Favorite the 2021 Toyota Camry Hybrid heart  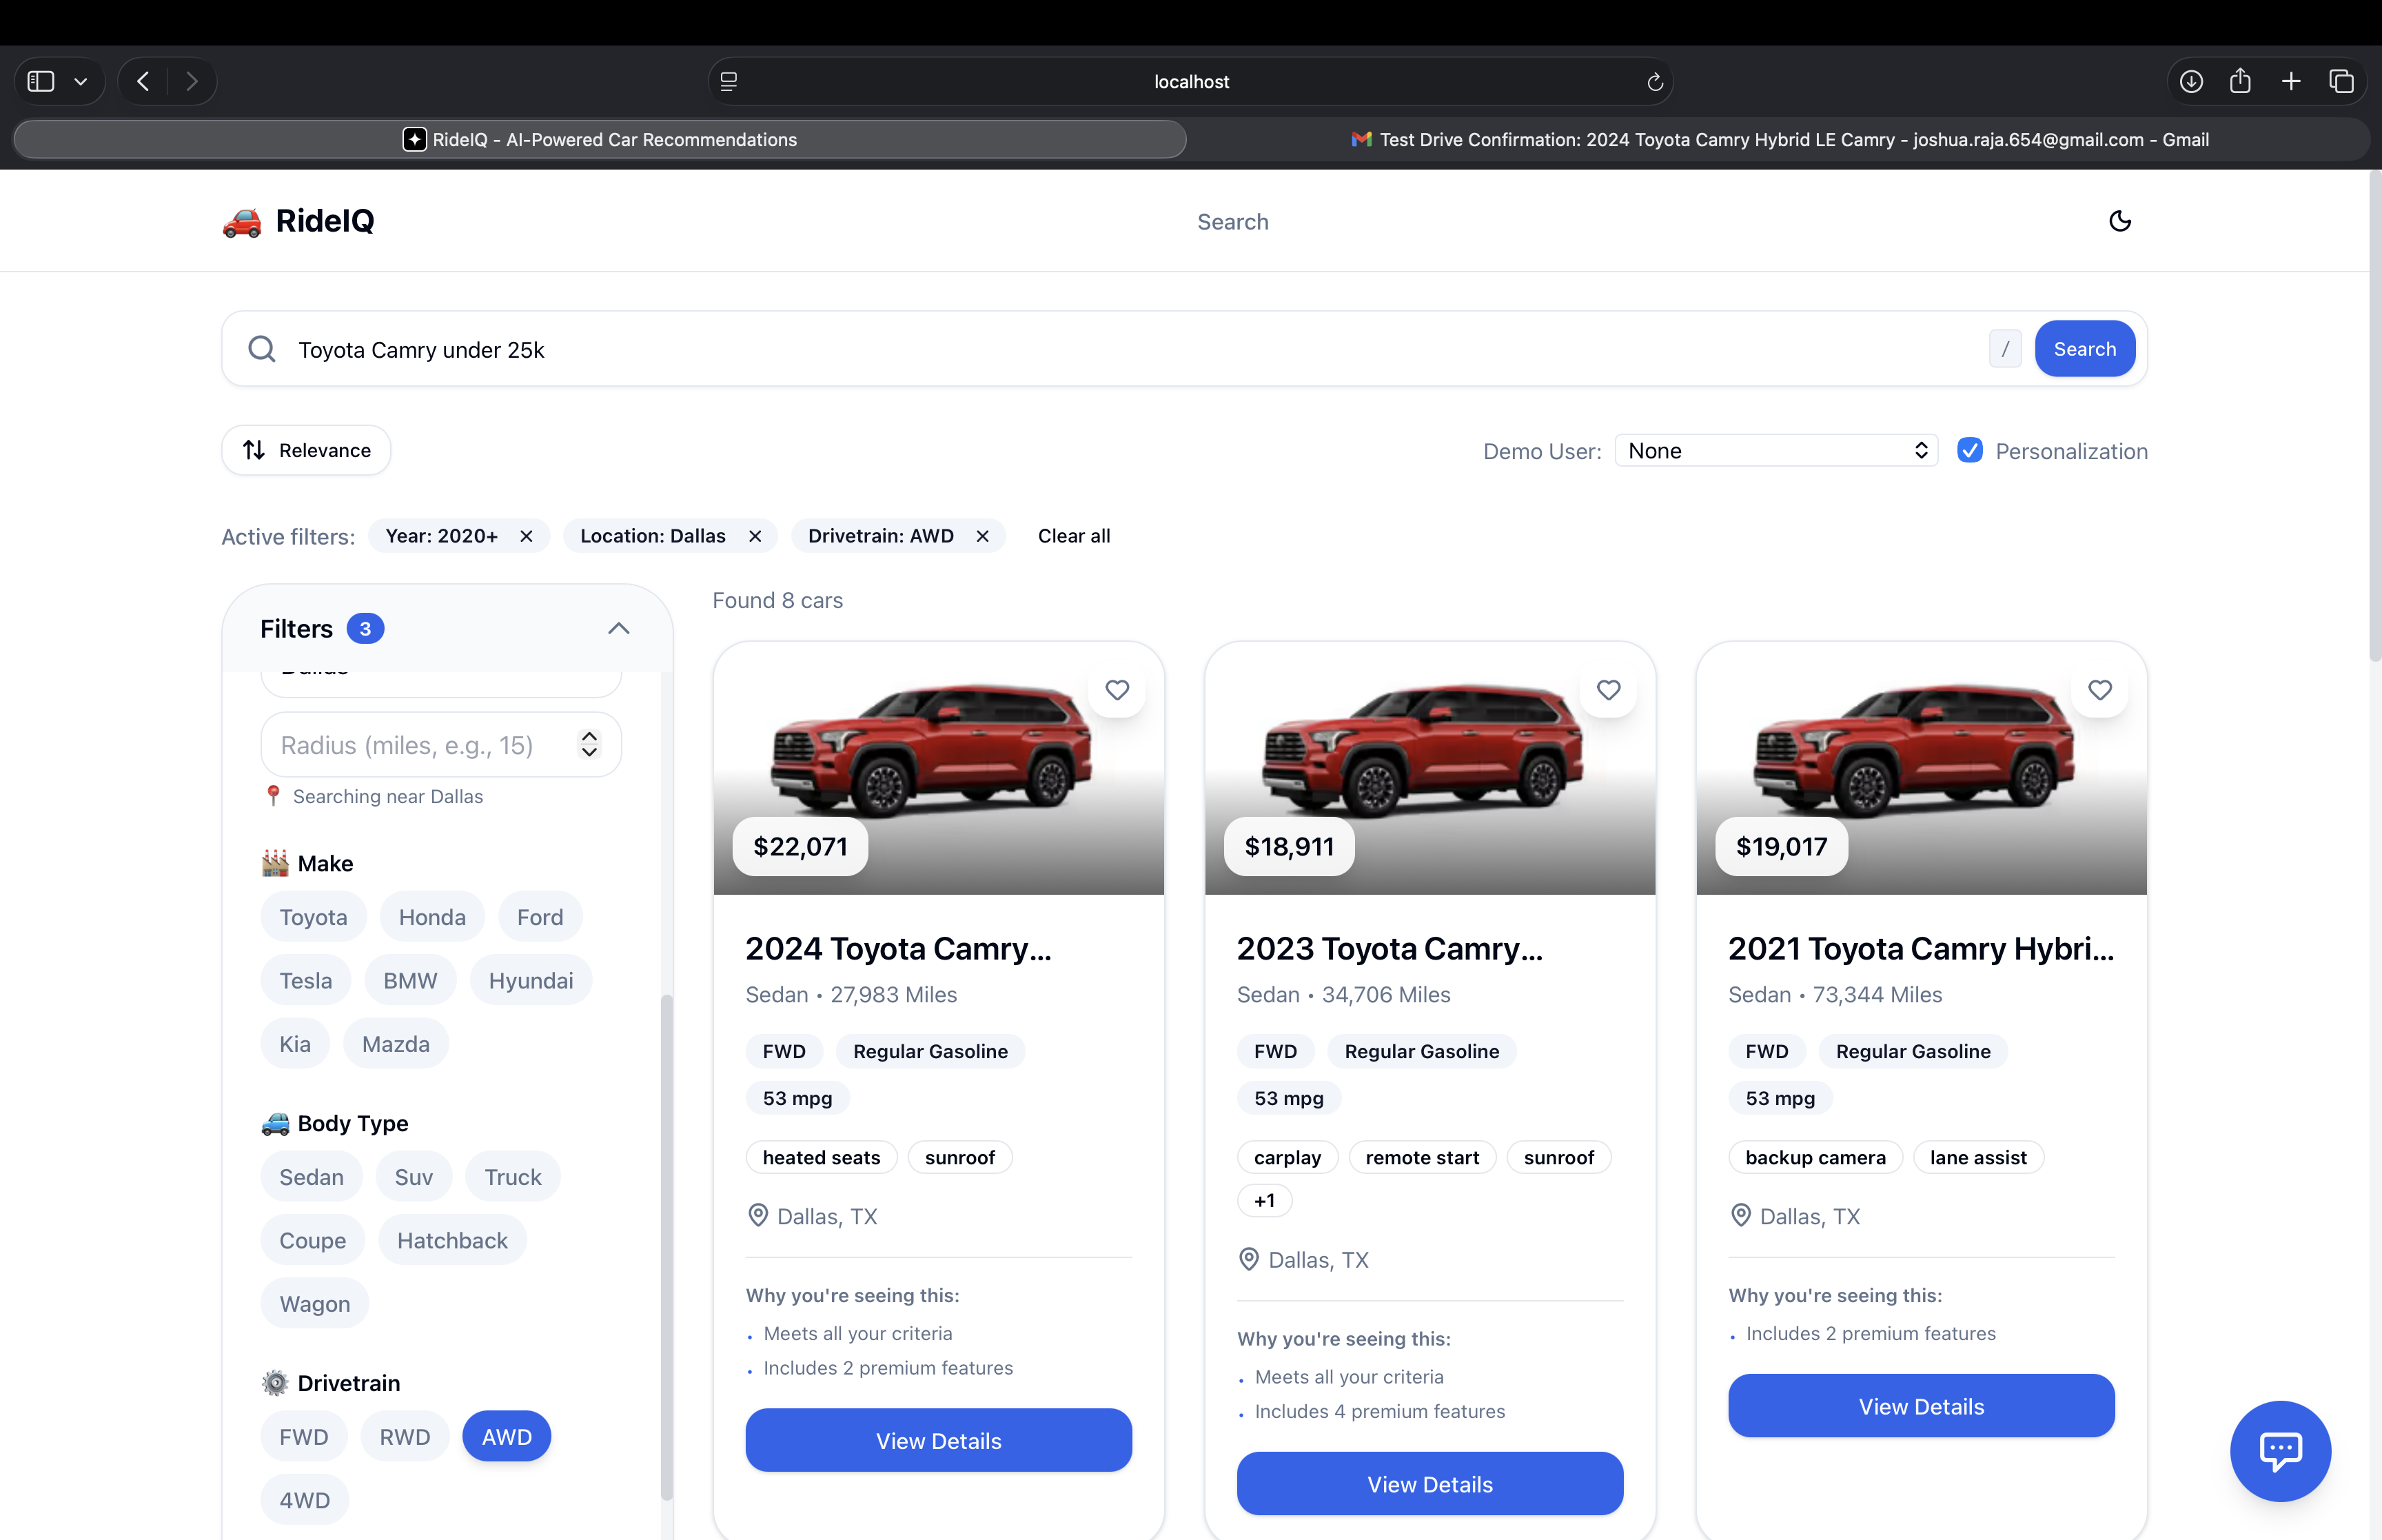coord(2099,690)
